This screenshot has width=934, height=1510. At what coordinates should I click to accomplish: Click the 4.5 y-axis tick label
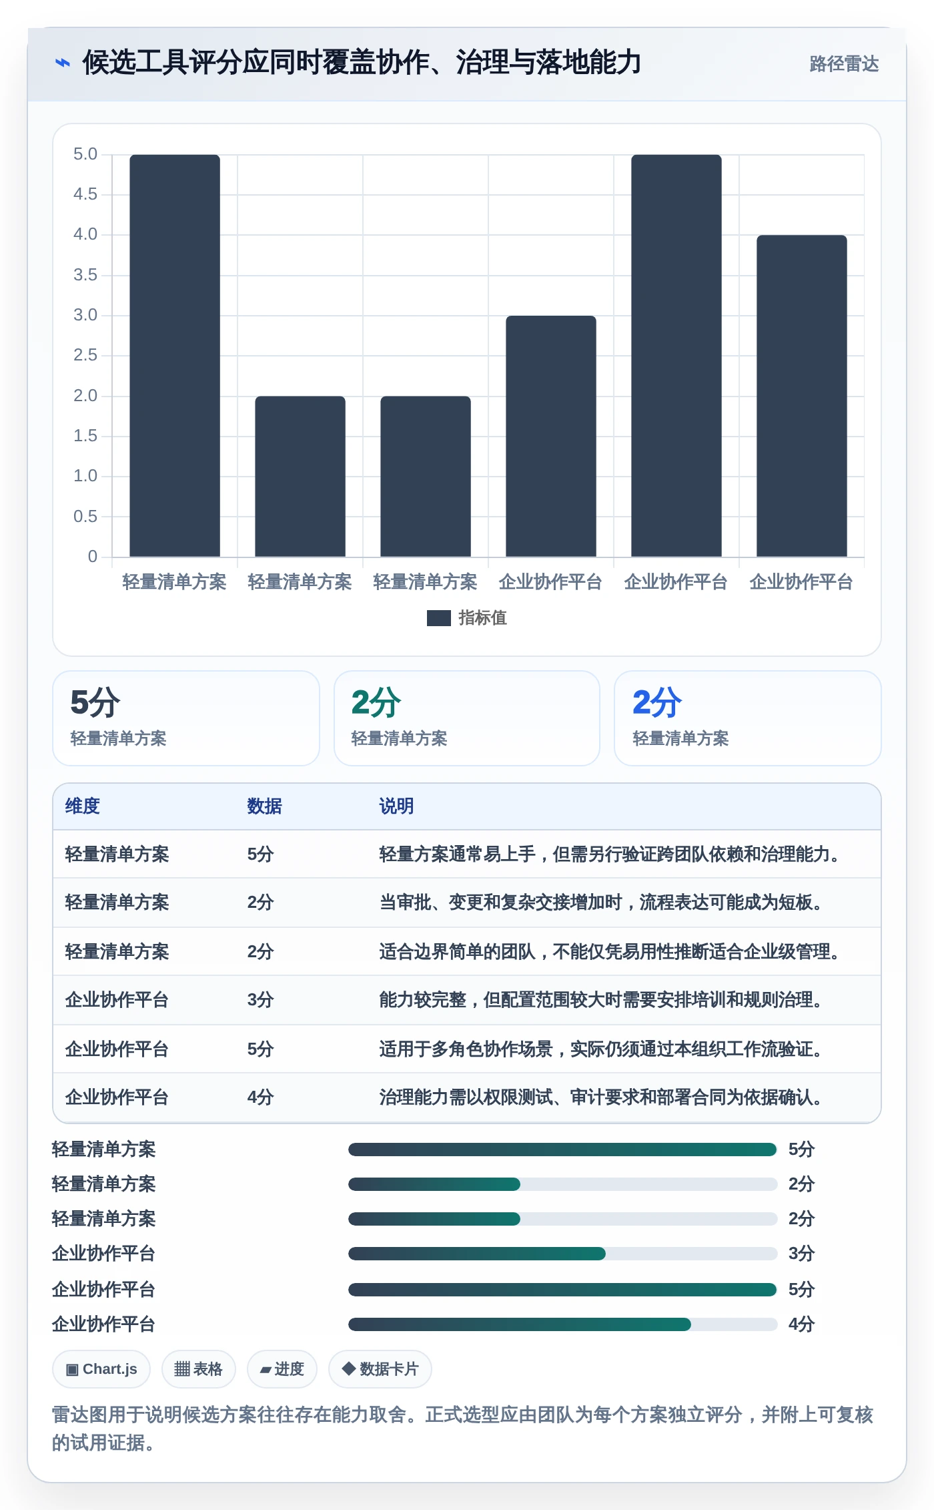(x=85, y=194)
